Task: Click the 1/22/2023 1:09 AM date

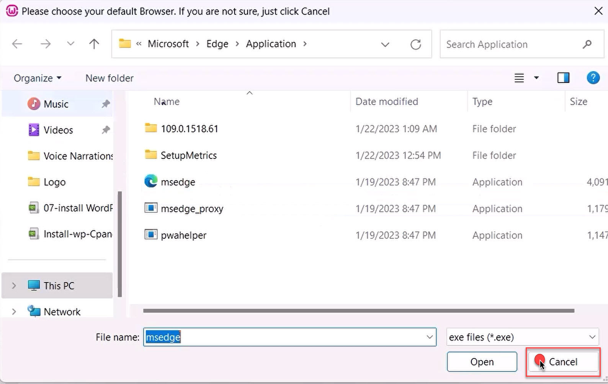Action: tap(396, 129)
